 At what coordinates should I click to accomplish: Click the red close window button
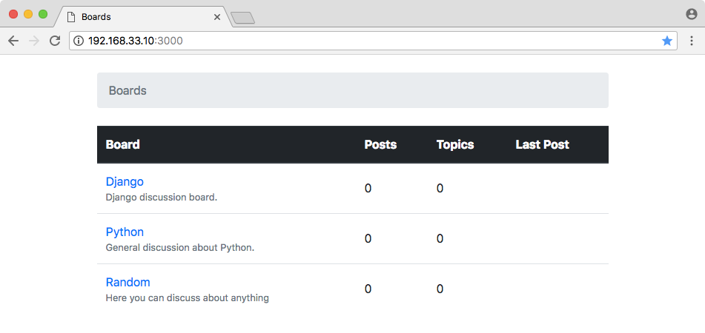tap(13, 14)
